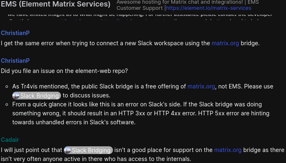Open Cadair's user profile name

point(10,140)
